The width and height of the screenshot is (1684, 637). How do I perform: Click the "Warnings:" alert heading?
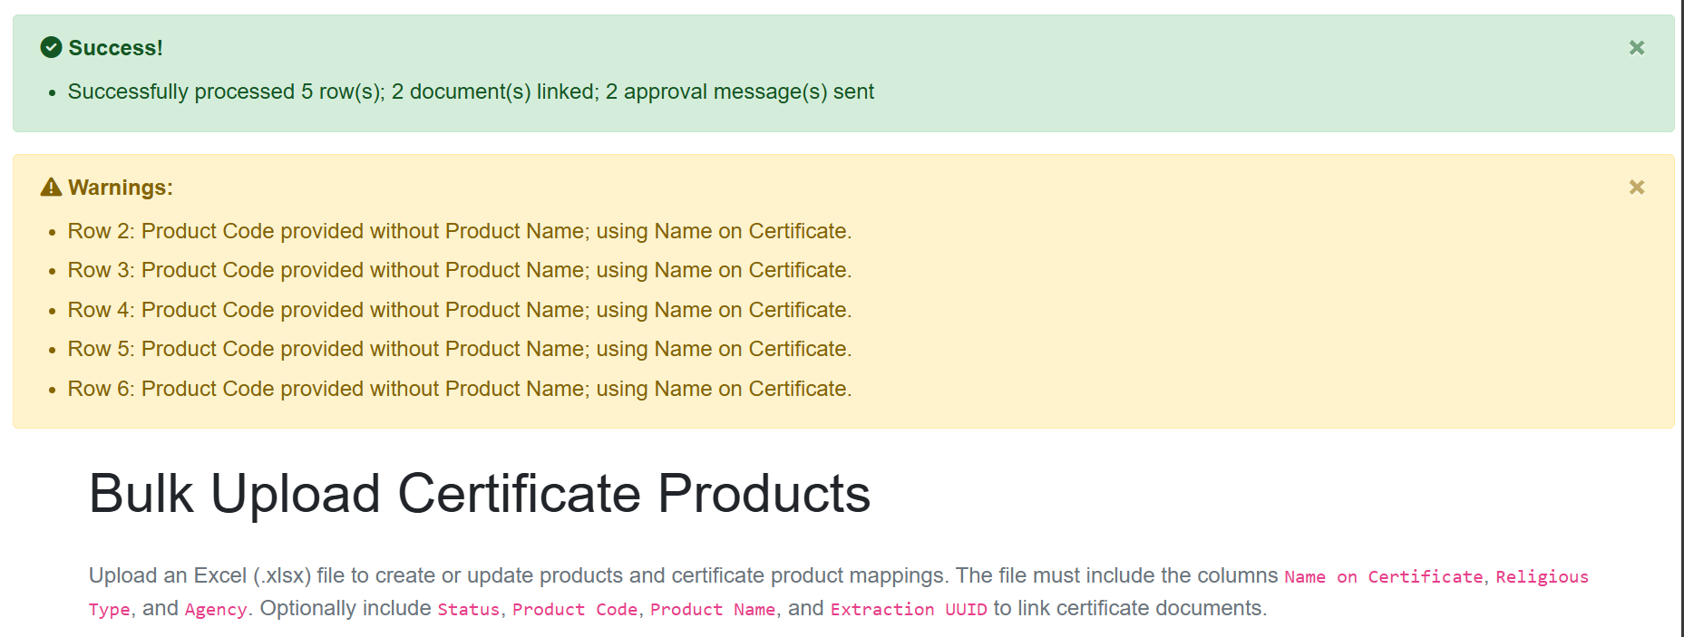(x=120, y=188)
